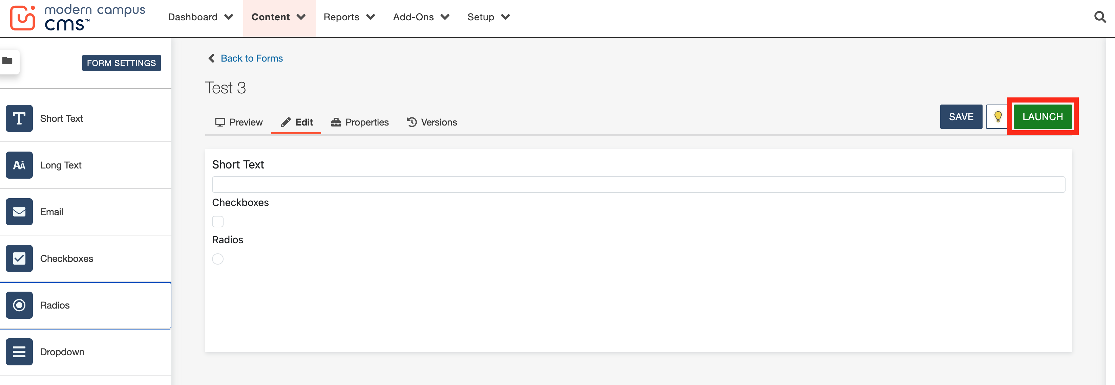Tick the checkbox under Checkboxes
Viewport: 1115px width, 385px height.
pyautogui.click(x=218, y=221)
